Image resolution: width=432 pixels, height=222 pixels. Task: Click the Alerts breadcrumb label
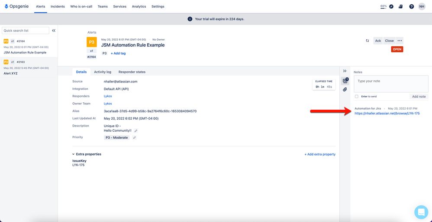92,32
